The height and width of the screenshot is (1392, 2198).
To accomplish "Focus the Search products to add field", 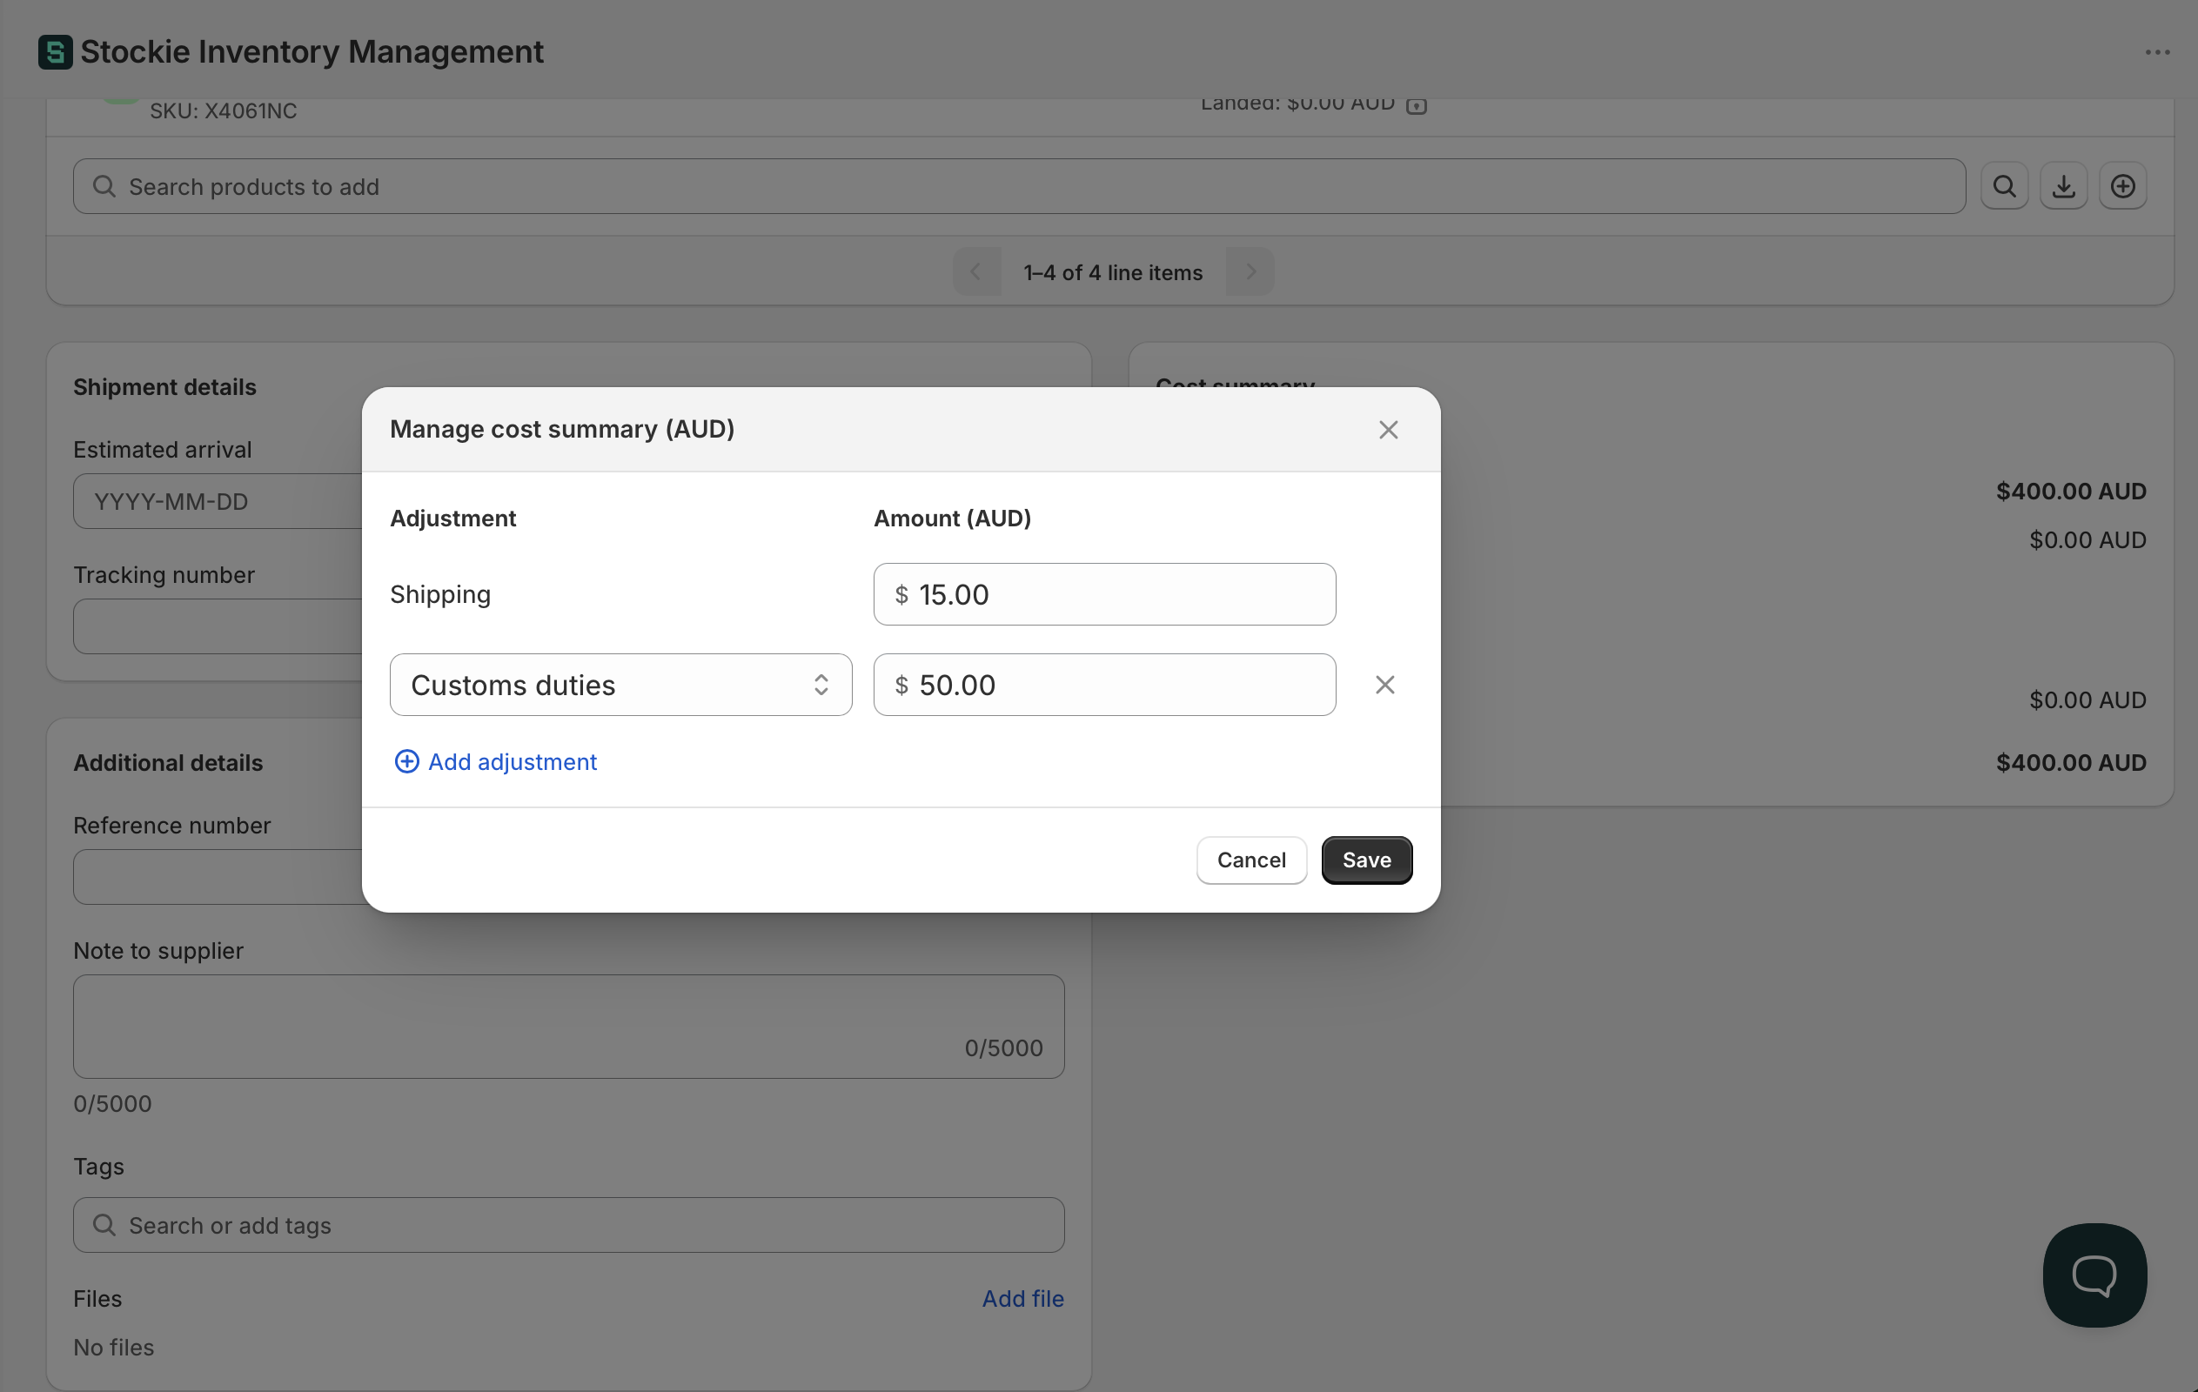I will (1019, 186).
